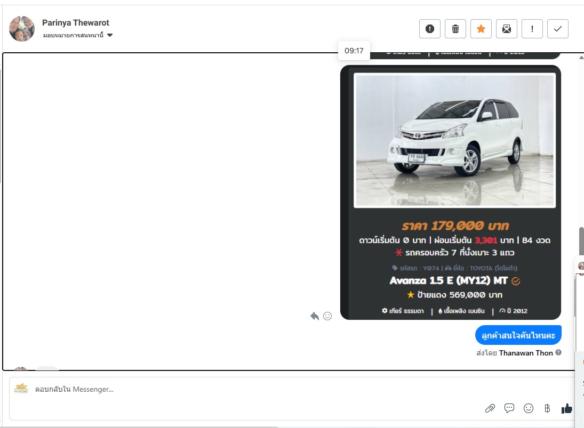Click มอบหมายการสนทนานี้ assign label
The height and width of the screenshot is (428, 584).
(73, 35)
